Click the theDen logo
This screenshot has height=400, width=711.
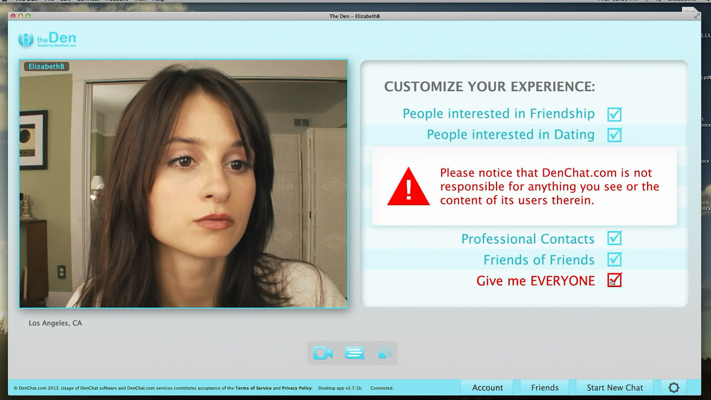[47, 39]
